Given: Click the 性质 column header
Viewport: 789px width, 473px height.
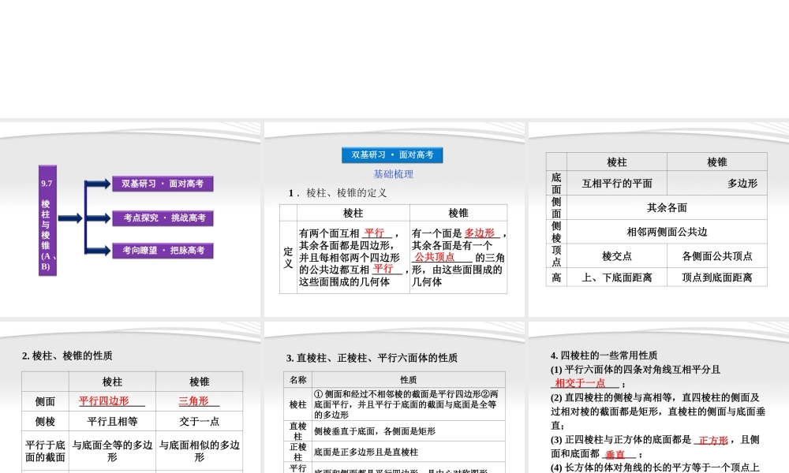Looking at the screenshot, I should point(408,380).
